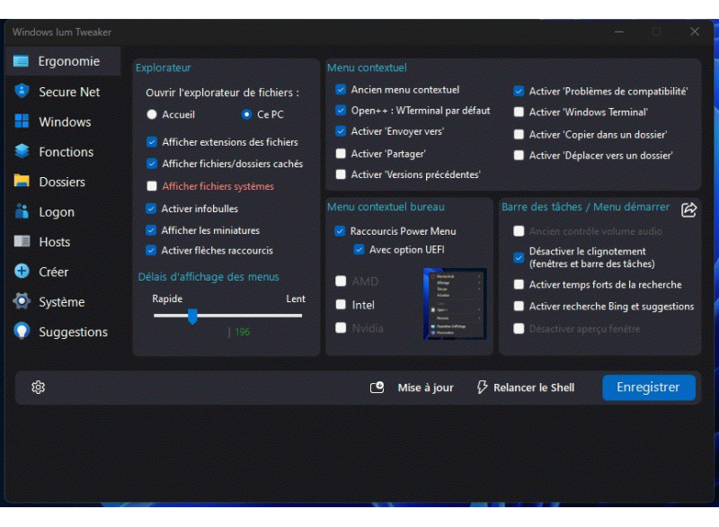Enable Activer recherche Bing et suggestions
Image resolution: width=719 pixels, height=527 pixels.
click(x=519, y=306)
